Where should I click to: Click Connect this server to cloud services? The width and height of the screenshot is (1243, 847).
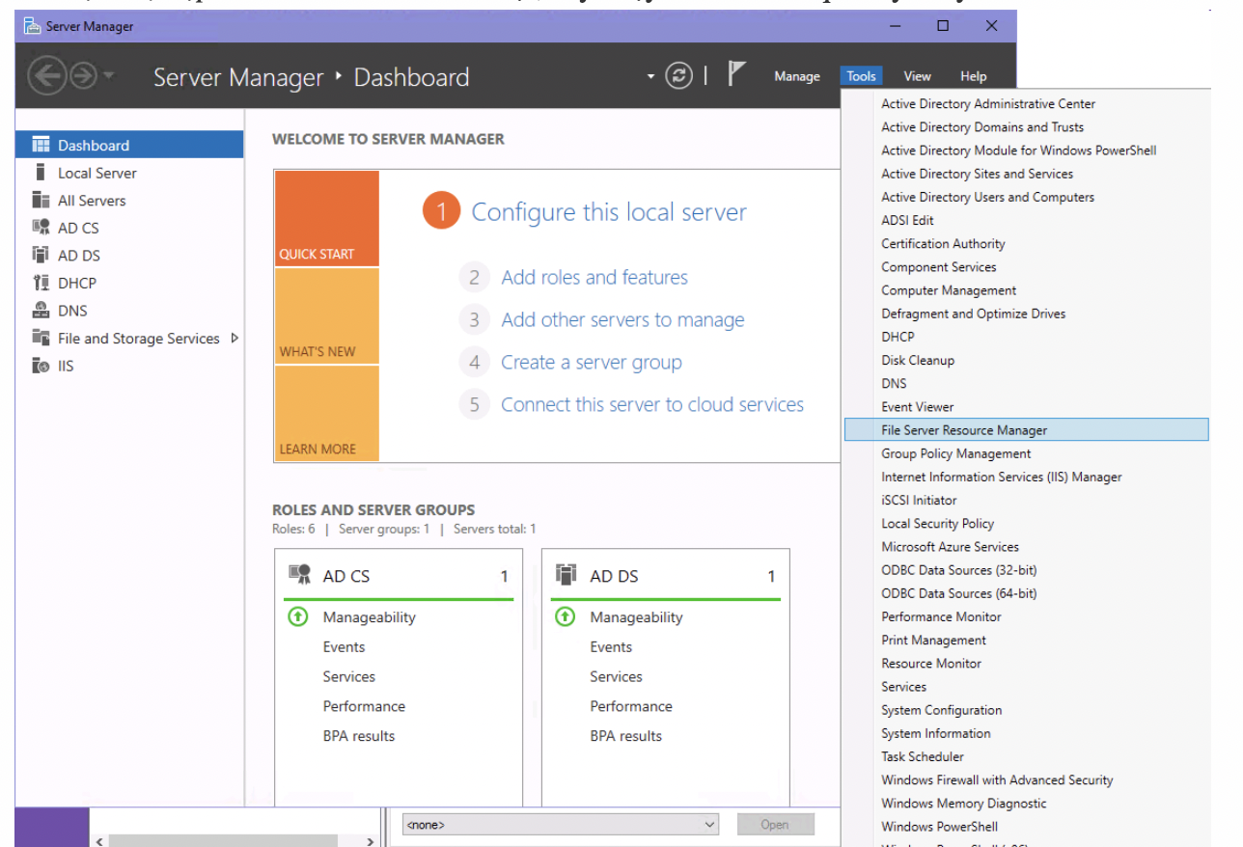click(652, 405)
